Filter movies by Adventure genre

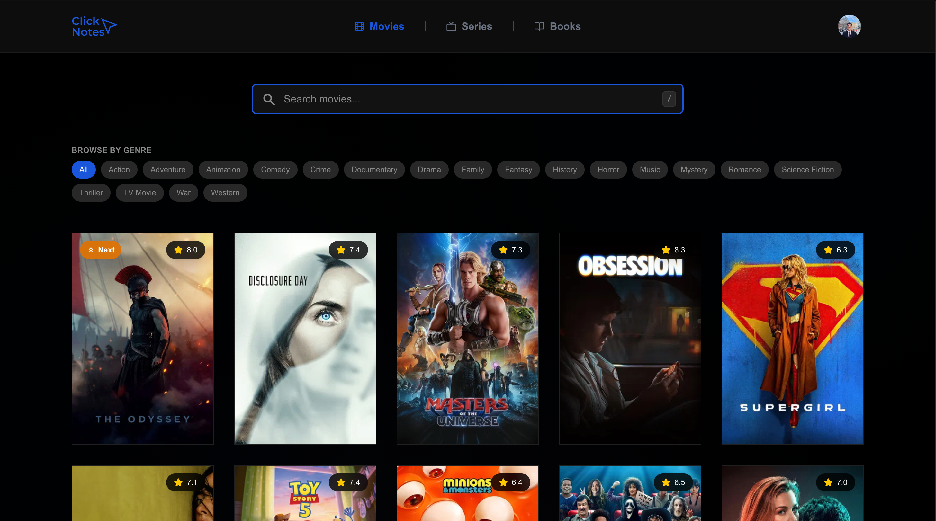pos(168,170)
